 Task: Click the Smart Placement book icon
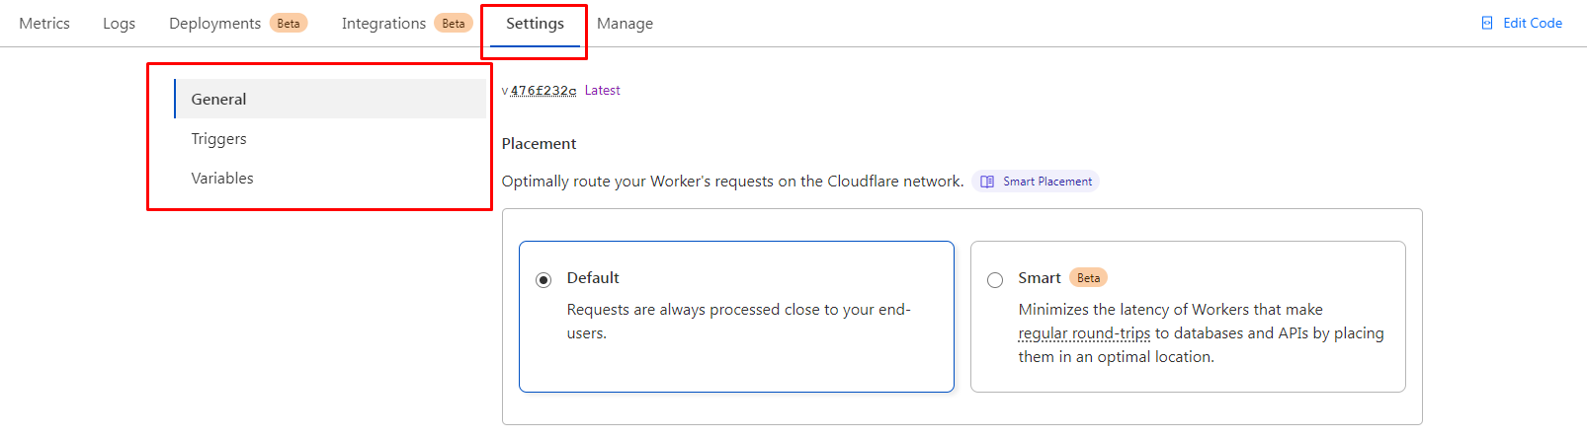click(x=987, y=182)
